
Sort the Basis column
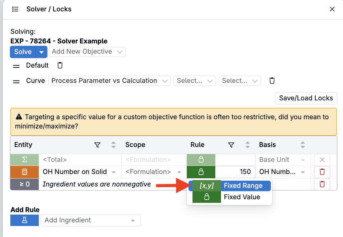point(303,145)
